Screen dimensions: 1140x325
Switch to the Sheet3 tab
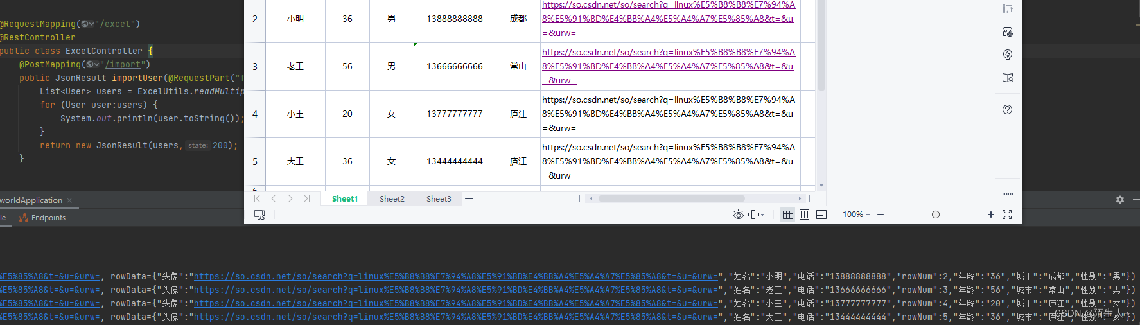pos(439,198)
